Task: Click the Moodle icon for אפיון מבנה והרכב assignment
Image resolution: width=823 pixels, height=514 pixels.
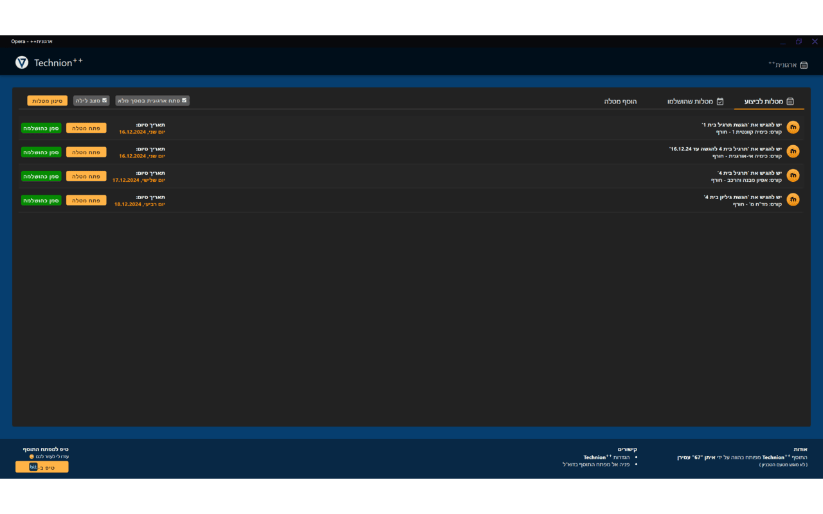Action: pyautogui.click(x=793, y=175)
